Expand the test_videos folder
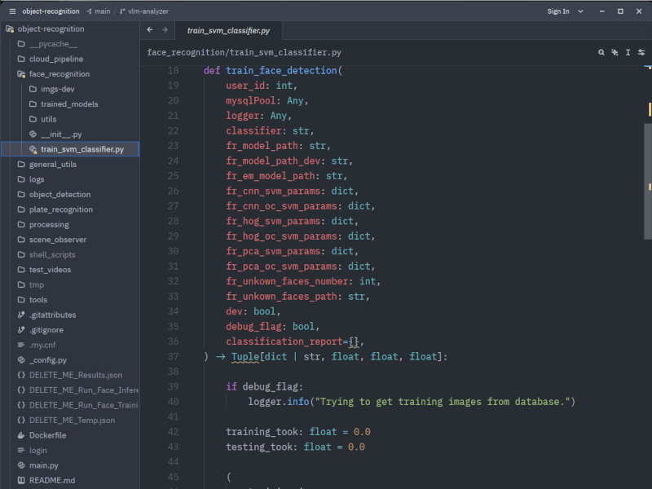 point(70,270)
